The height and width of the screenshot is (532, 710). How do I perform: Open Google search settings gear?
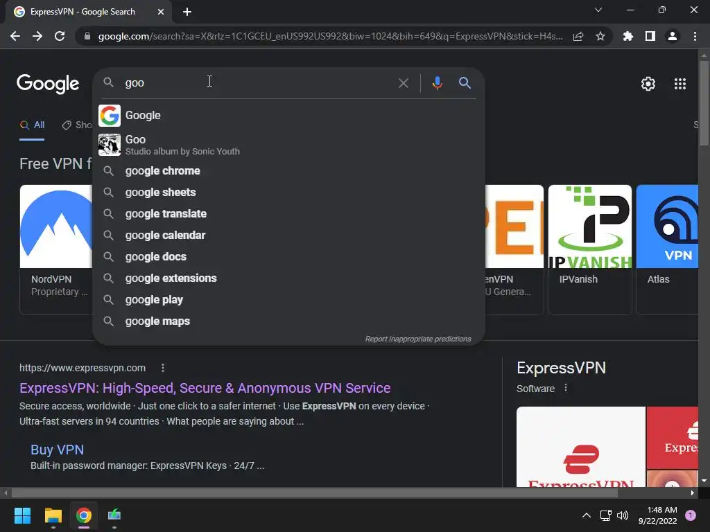(x=648, y=84)
